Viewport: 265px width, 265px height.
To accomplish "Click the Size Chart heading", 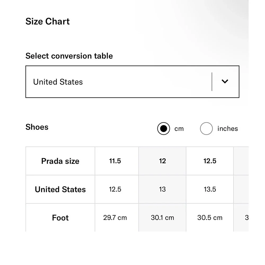I will pyautogui.click(x=47, y=21).
